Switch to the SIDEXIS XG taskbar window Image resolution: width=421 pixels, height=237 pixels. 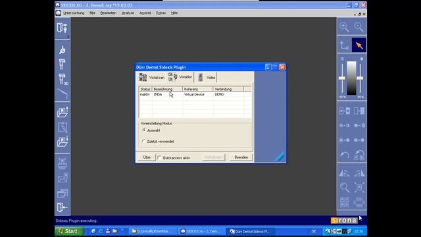tap(201, 231)
